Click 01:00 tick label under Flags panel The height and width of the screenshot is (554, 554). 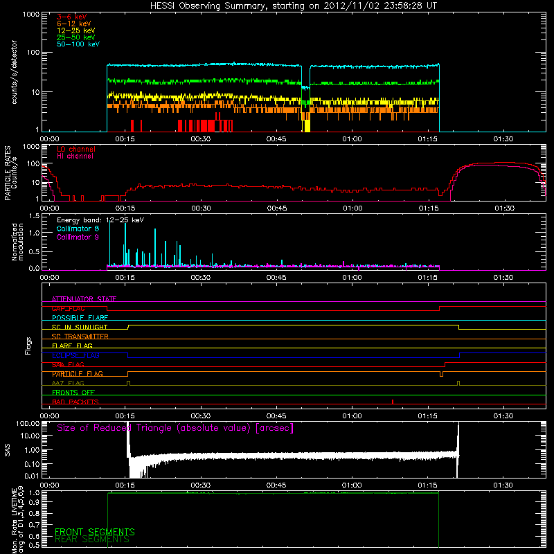(x=352, y=416)
